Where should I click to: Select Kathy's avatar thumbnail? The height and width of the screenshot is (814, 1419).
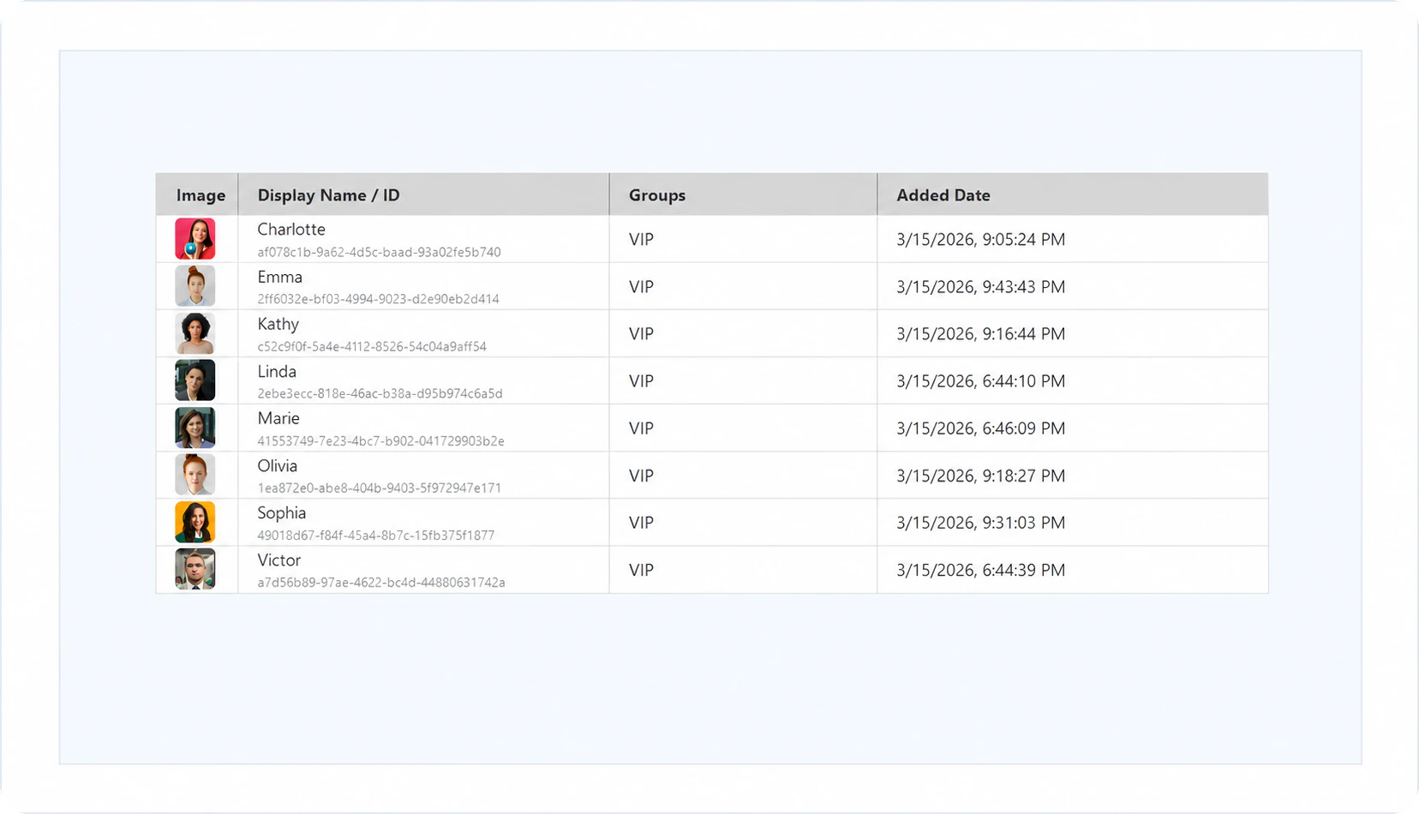(x=195, y=333)
